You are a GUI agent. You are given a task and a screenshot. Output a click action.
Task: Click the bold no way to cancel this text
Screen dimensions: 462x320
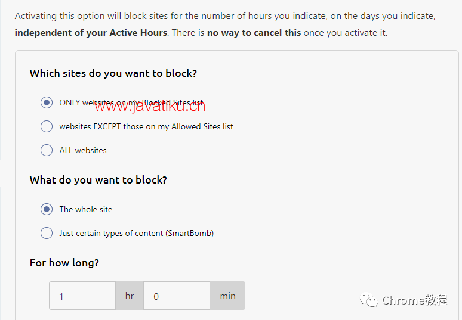point(254,33)
